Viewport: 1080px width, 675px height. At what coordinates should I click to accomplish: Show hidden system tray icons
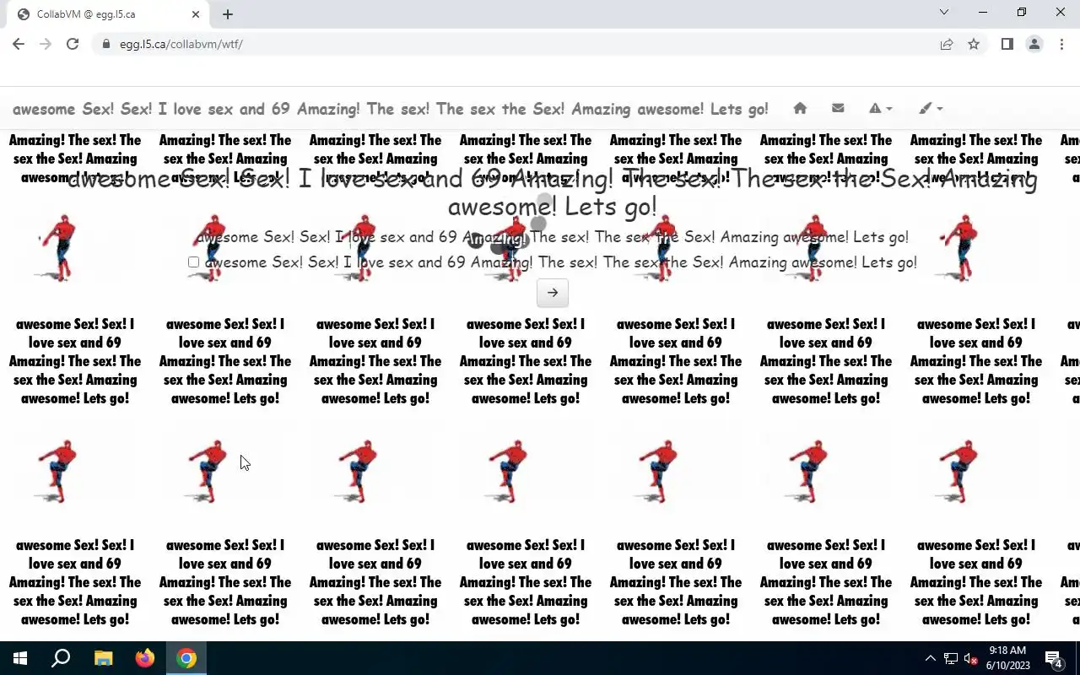pyautogui.click(x=930, y=658)
